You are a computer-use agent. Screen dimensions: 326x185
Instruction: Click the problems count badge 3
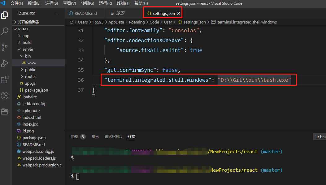(83, 137)
